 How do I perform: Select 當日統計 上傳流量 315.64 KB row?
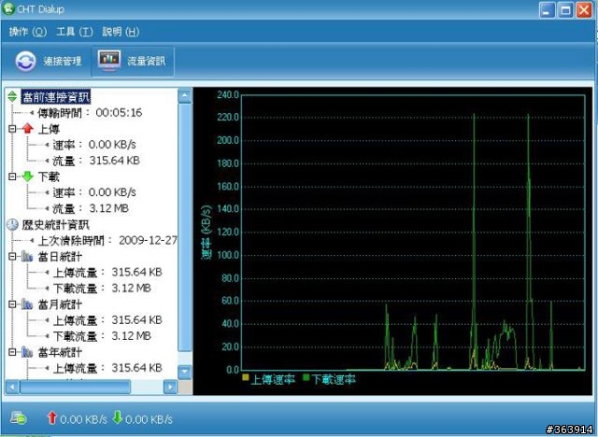[107, 273]
